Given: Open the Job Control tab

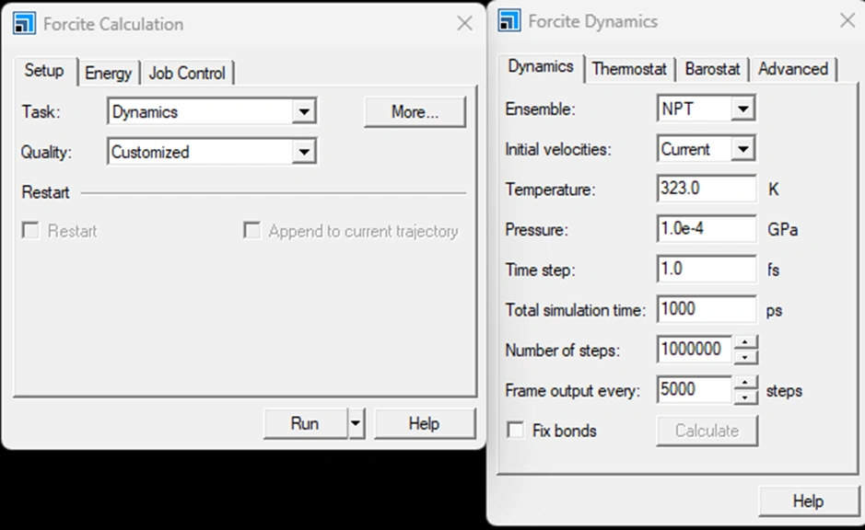Looking at the screenshot, I should [187, 73].
